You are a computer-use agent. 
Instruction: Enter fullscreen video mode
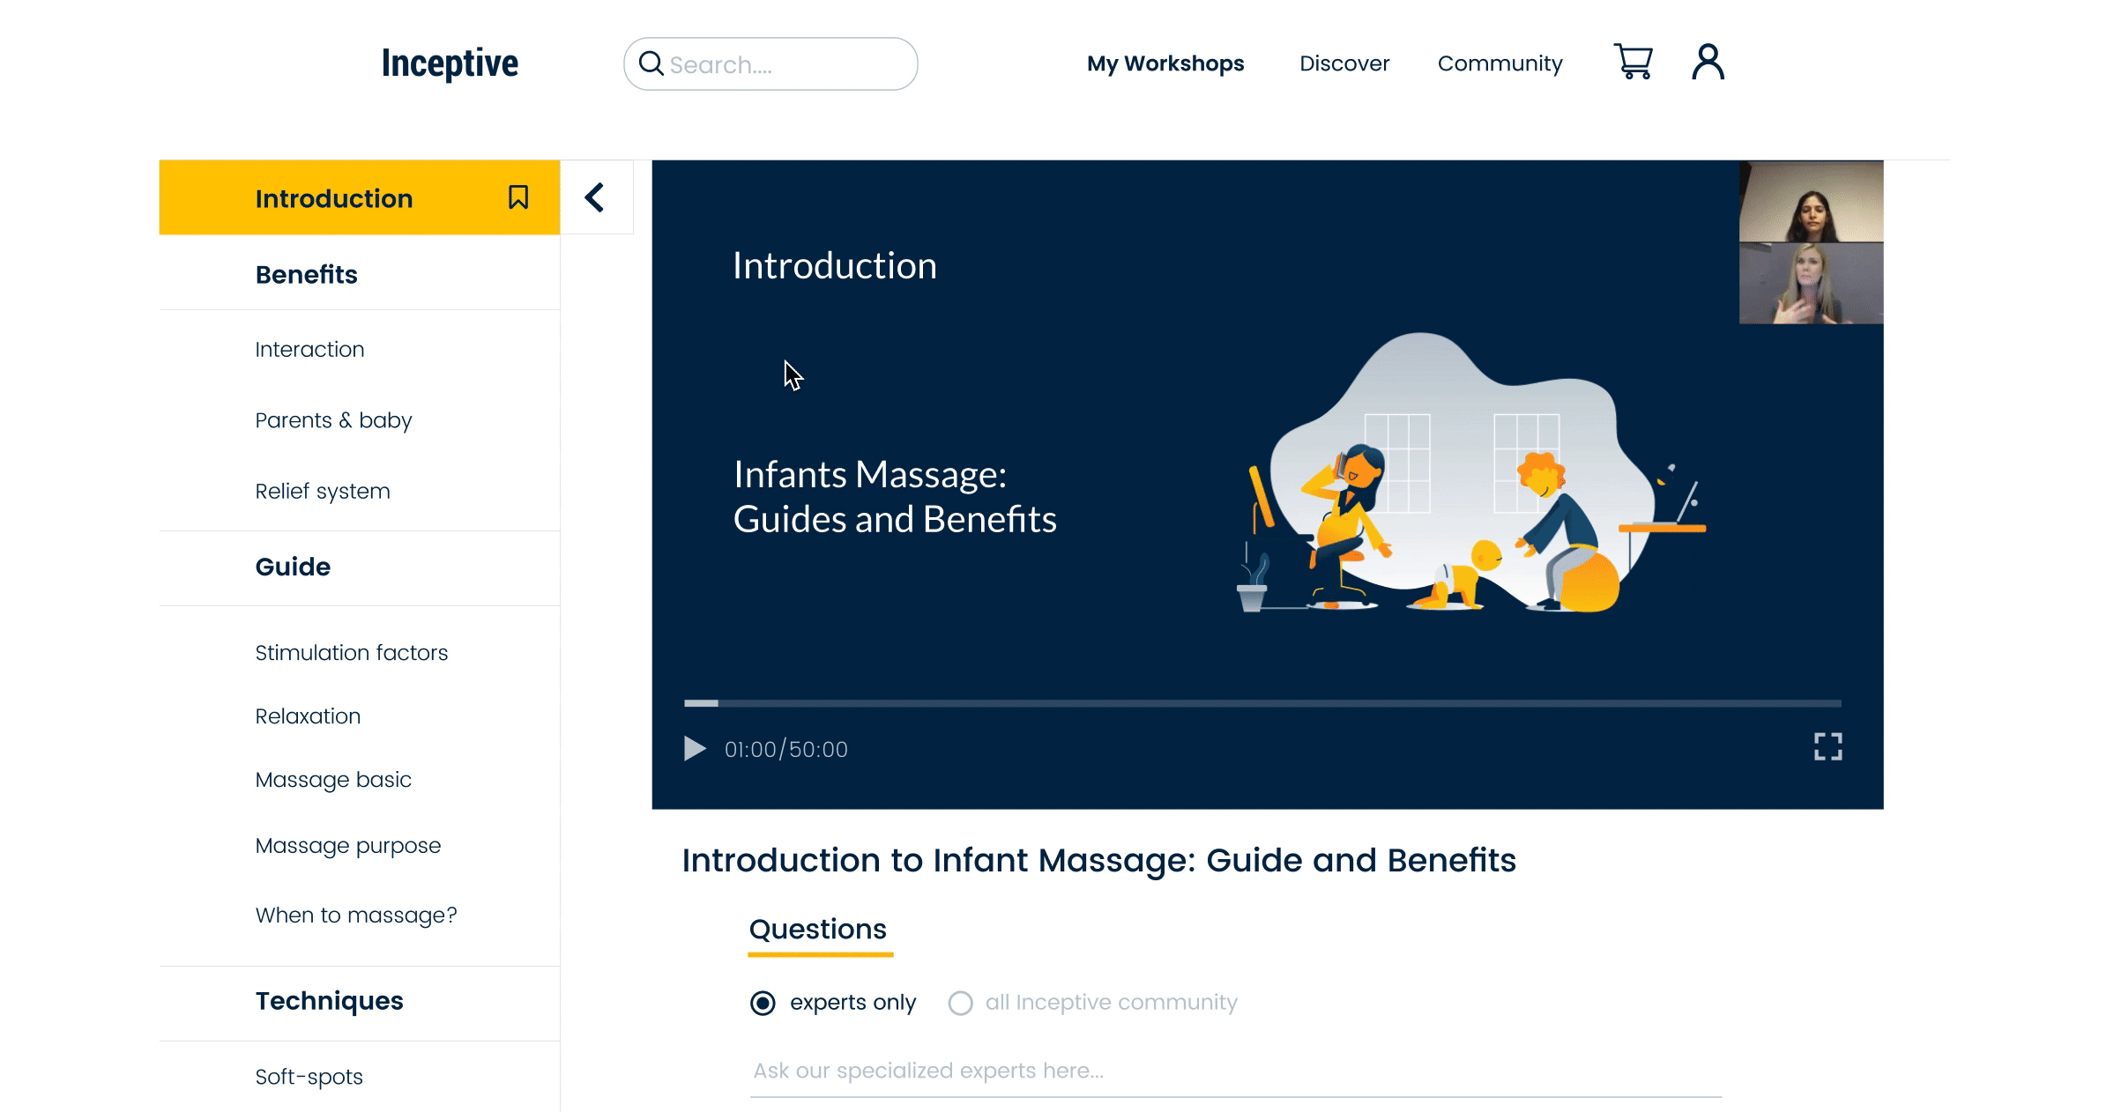pos(1827,746)
